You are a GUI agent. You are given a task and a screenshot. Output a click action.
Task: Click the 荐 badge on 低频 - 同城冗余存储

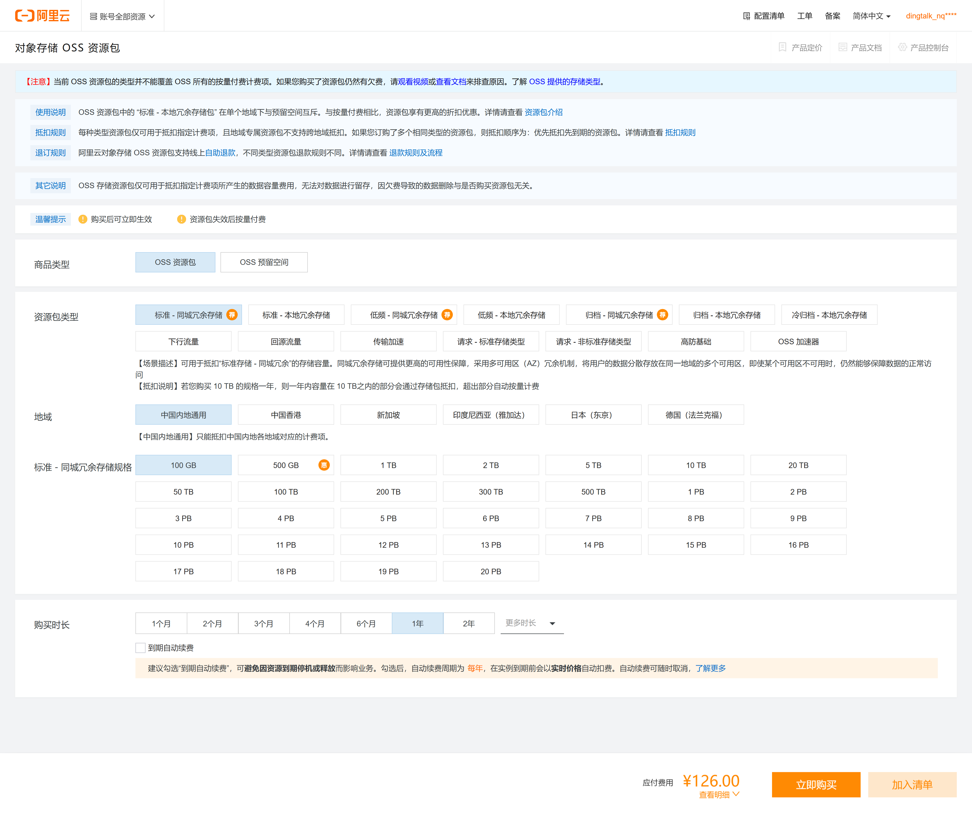(x=447, y=315)
